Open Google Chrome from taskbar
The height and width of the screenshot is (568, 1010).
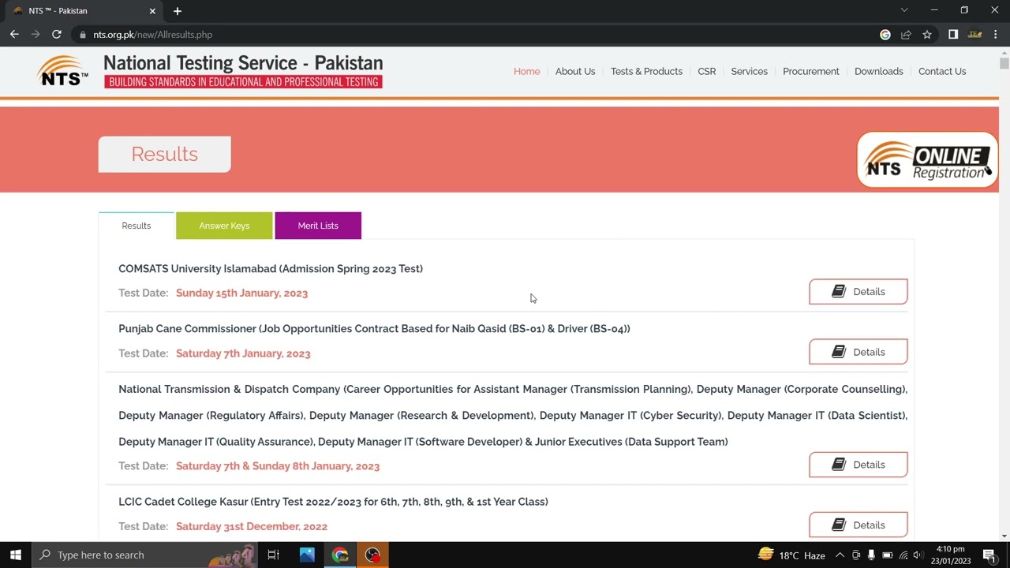[340, 555]
